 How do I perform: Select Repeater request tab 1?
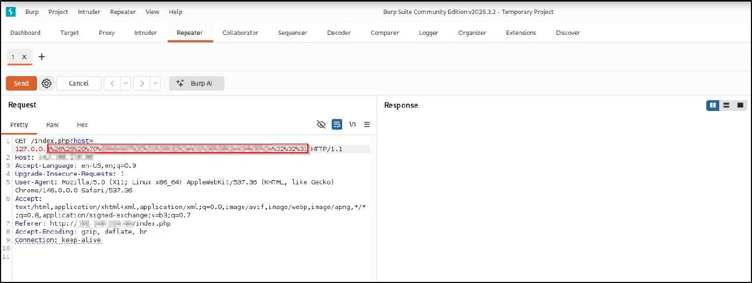click(13, 57)
